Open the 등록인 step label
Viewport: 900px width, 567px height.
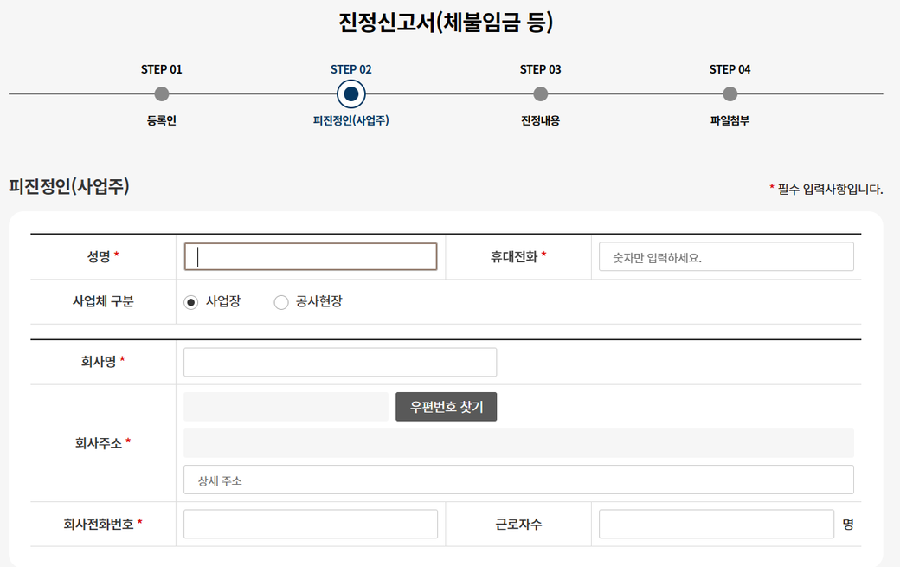[162, 120]
